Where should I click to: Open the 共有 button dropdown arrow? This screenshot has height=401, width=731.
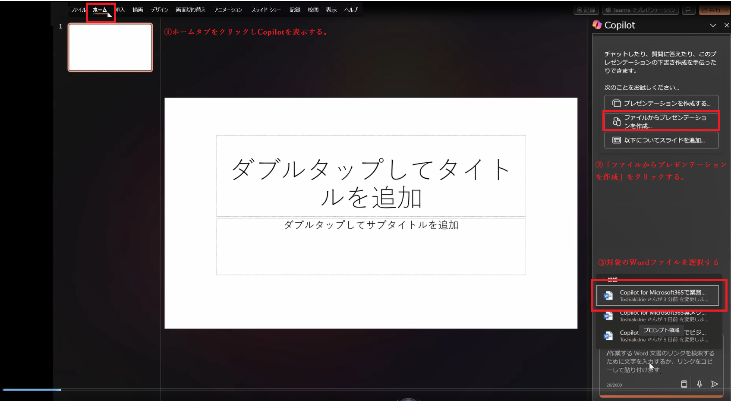pyautogui.click(x=725, y=9)
